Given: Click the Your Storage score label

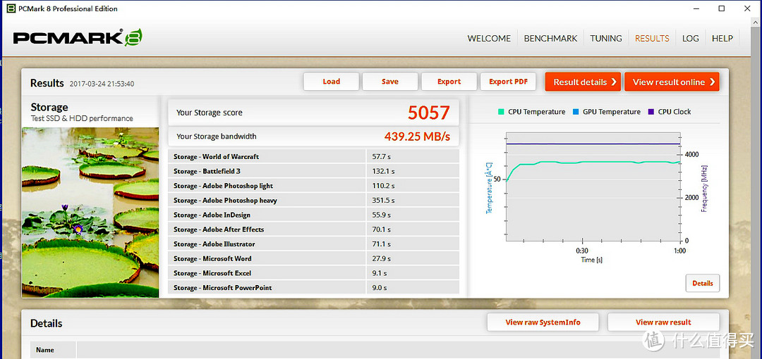Looking at the screenshot, I should click(x=209, y=113).
